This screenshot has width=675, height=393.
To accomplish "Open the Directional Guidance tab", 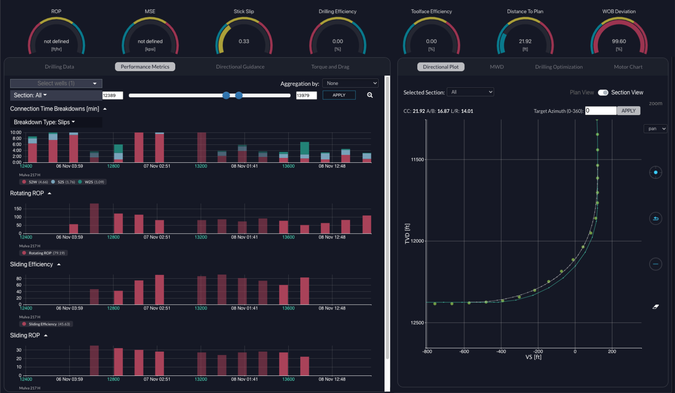I will coord(240,67).
